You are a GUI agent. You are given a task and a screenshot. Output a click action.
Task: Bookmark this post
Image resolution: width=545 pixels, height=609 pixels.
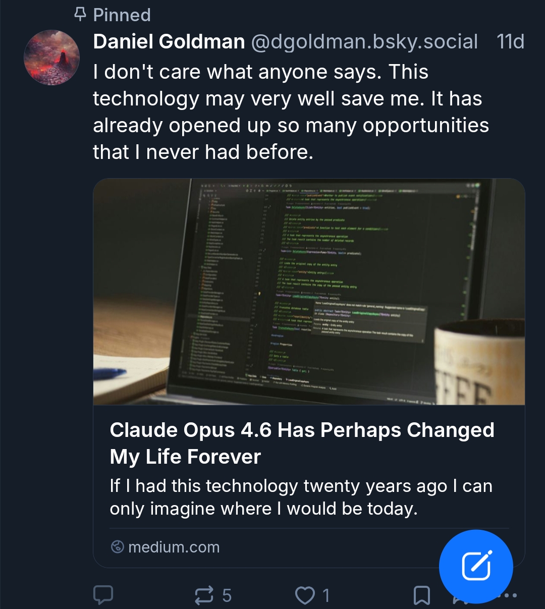coord(421,595)
